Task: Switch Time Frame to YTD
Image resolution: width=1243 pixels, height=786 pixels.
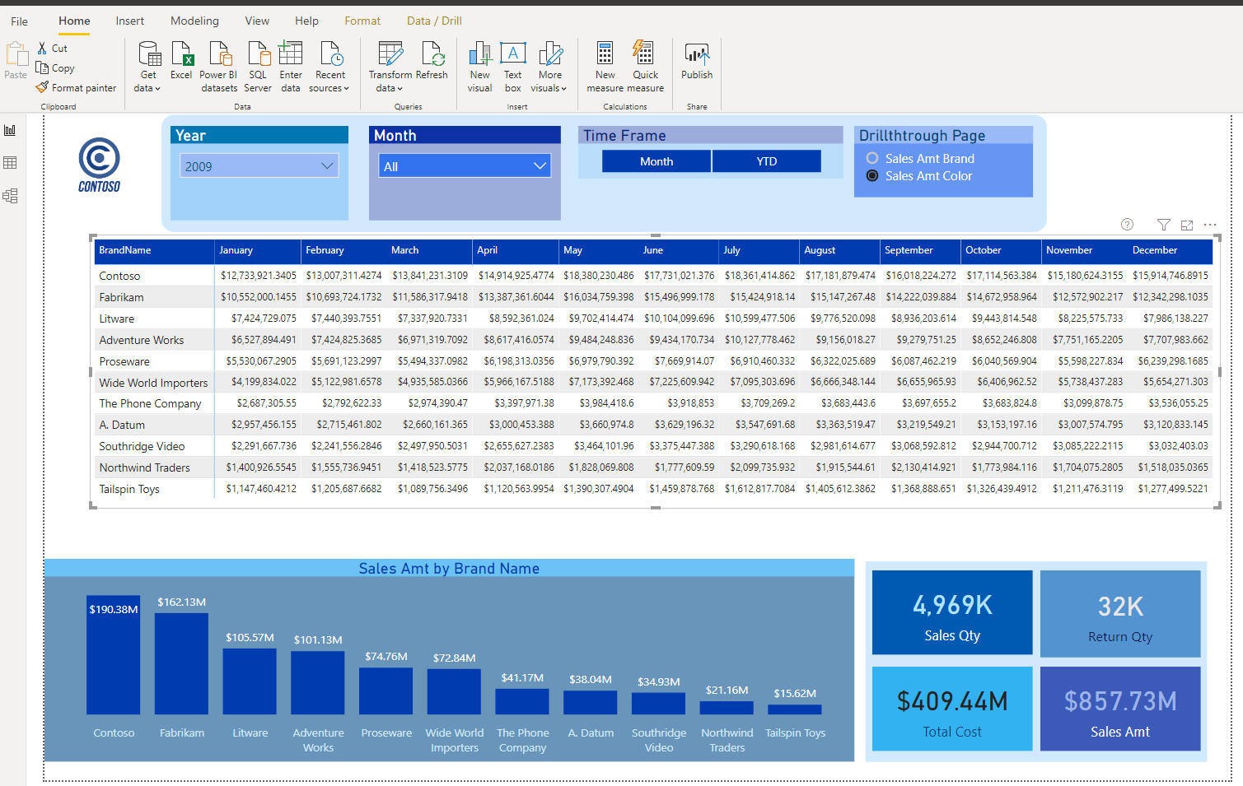Action: [x=766, y=160]
